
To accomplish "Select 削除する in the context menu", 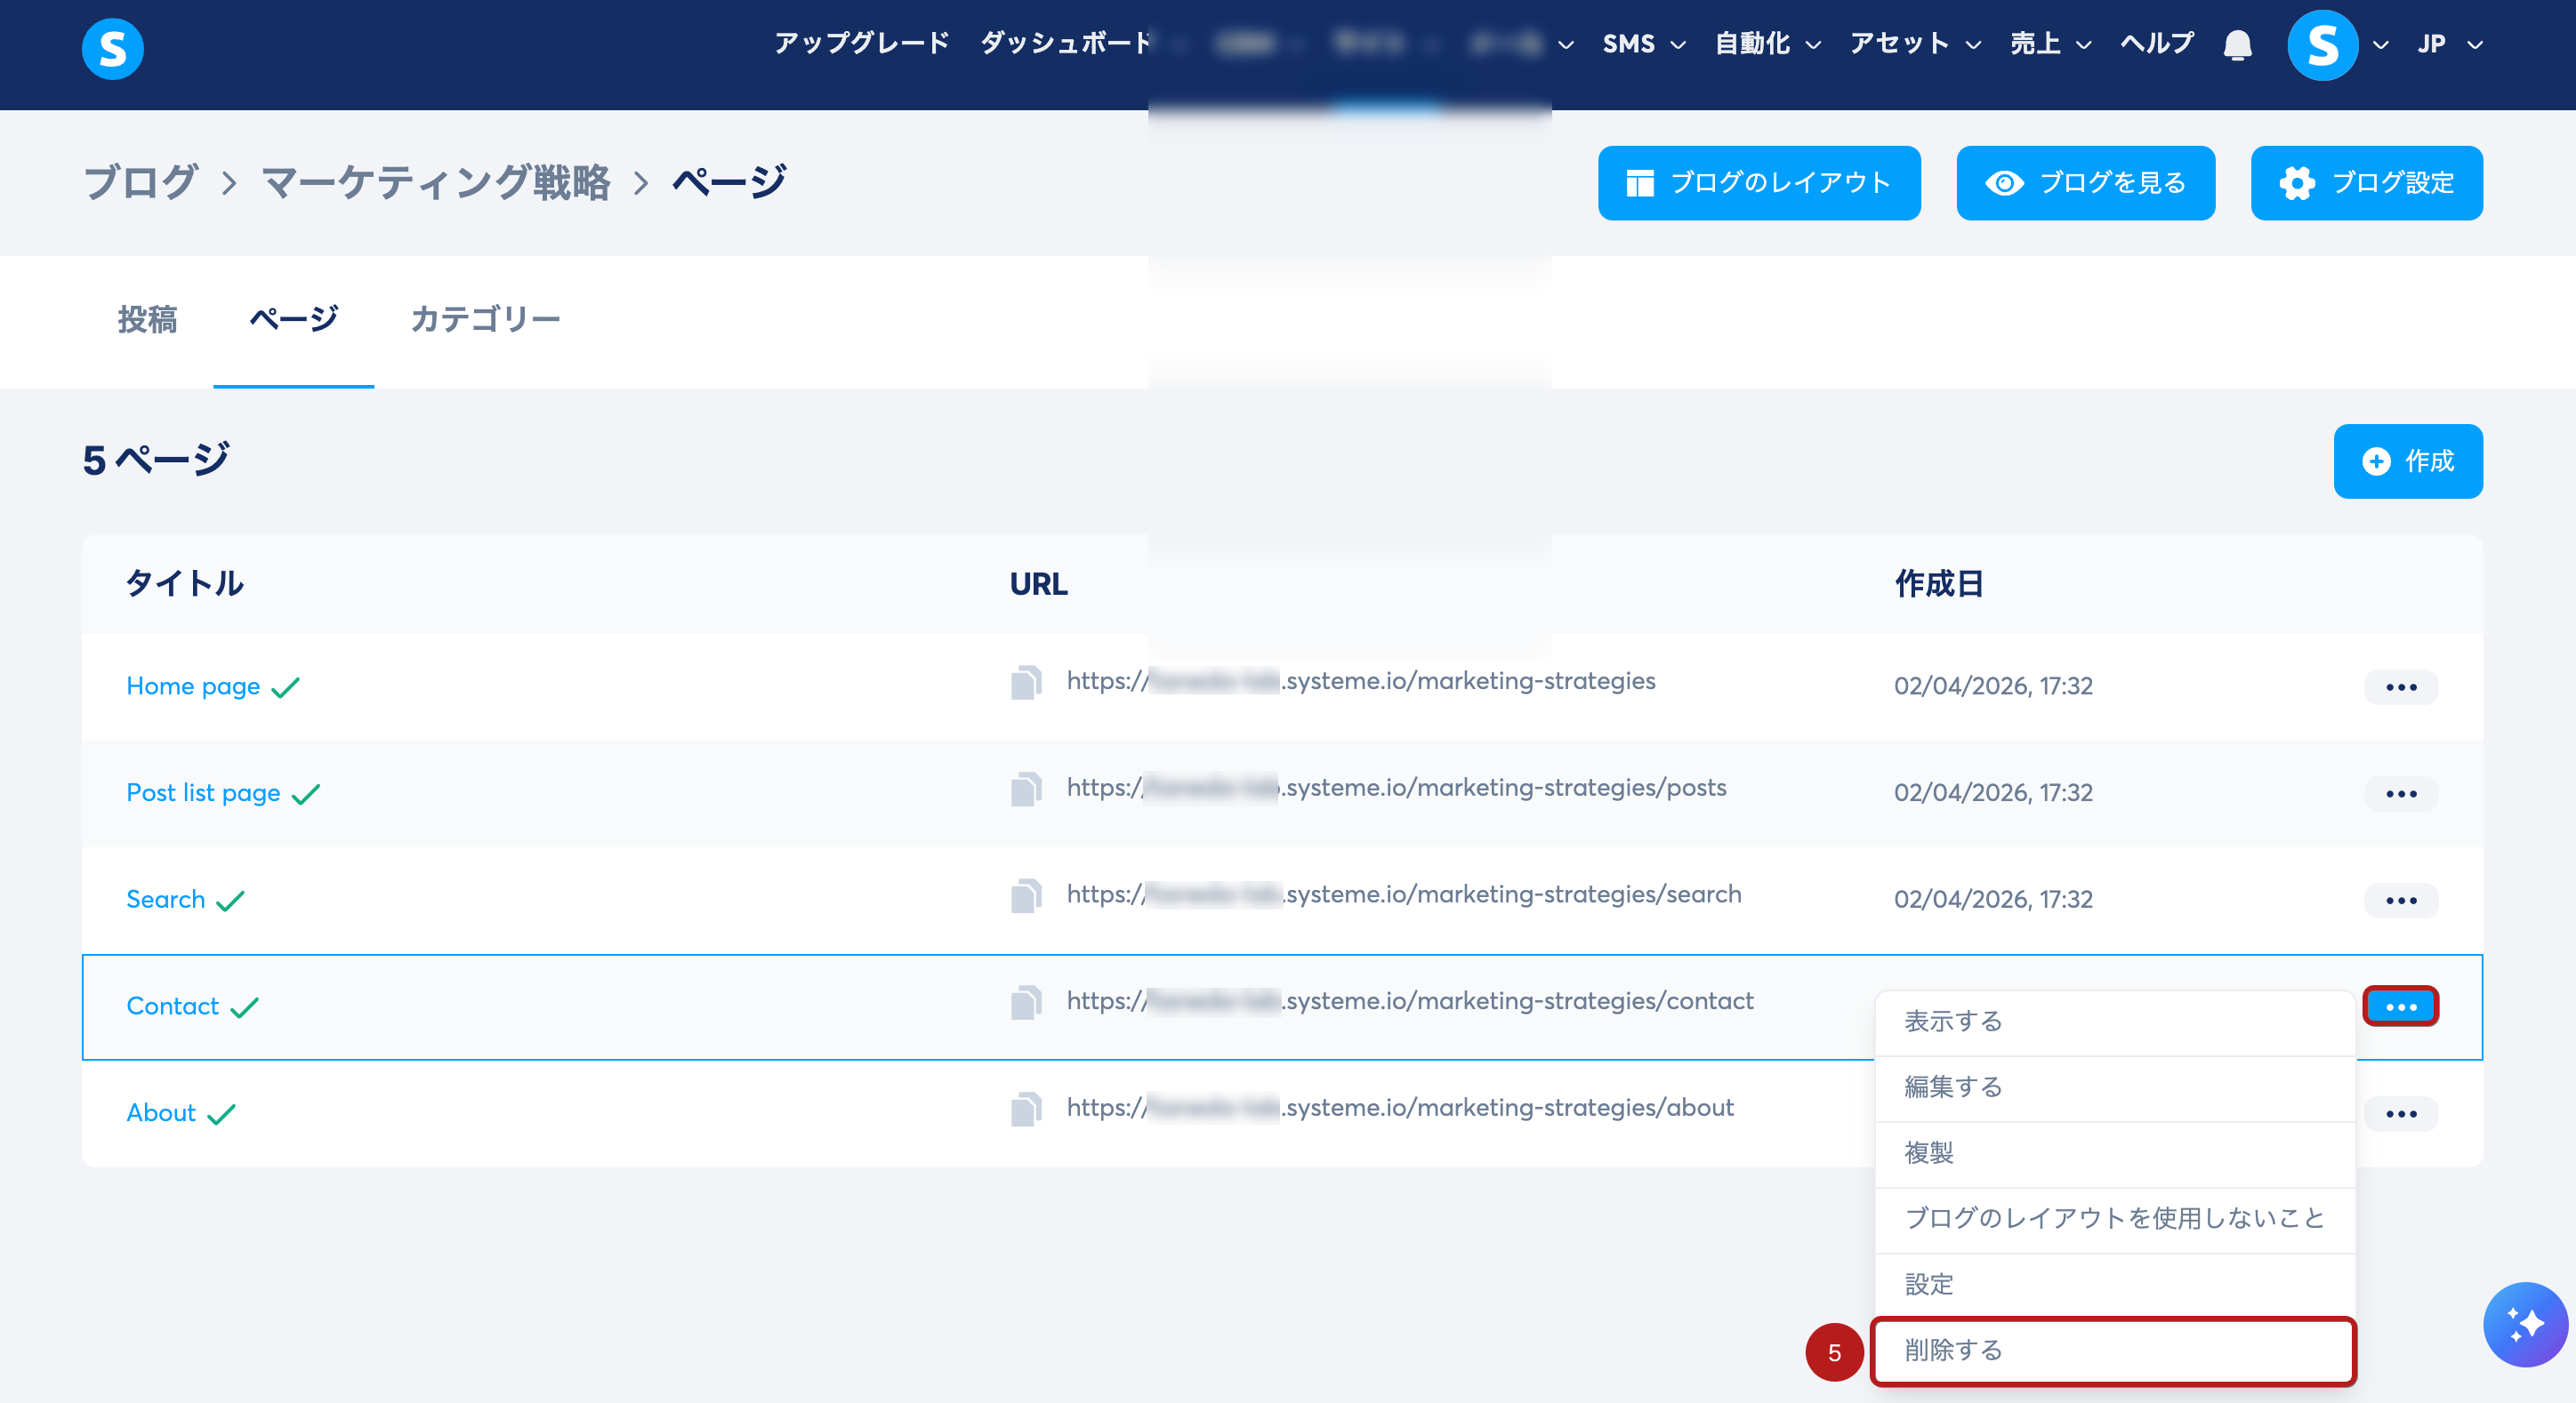I will point(2112,1350).
